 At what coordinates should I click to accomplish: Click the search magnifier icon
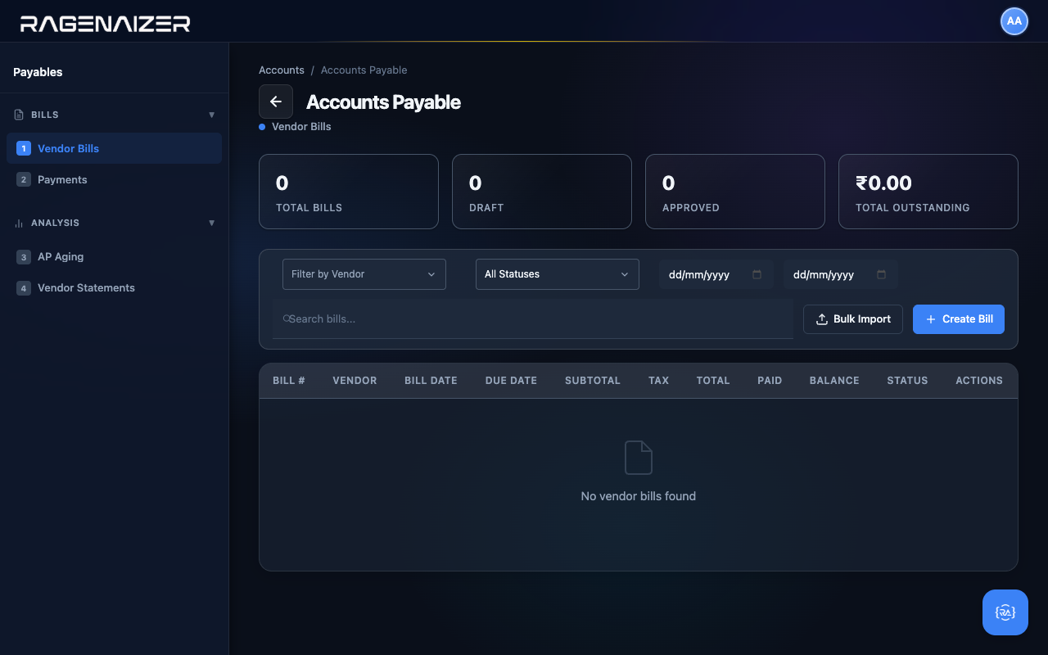click(286, 318)
